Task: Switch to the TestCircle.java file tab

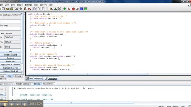Action: pyautogui.click(x=34, y=78)
